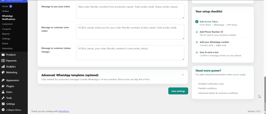The width and height of the screenshot is (266, 114).
Task: Click the Flexible conditions text
Action: tap(208, 88)
